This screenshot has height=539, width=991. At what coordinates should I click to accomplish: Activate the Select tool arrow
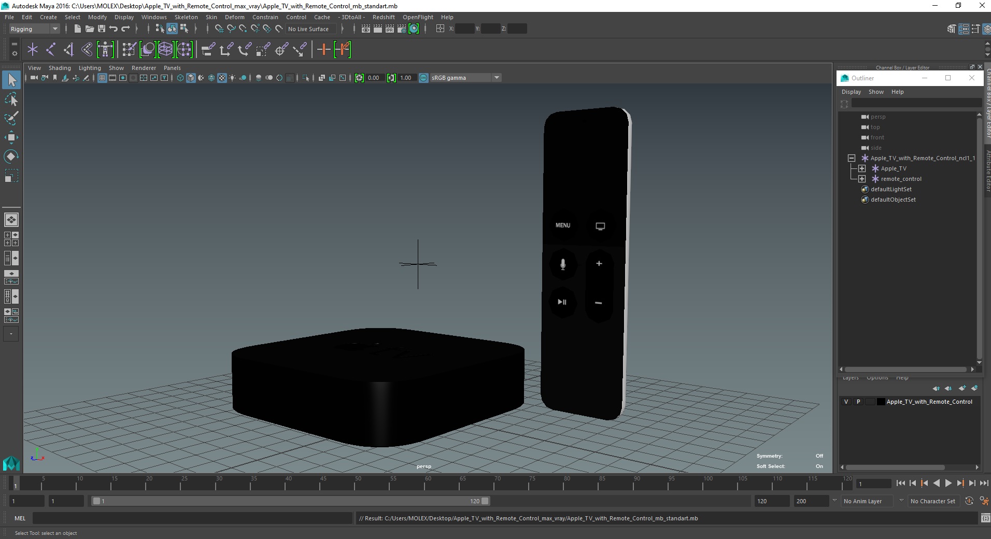[11, 80]
